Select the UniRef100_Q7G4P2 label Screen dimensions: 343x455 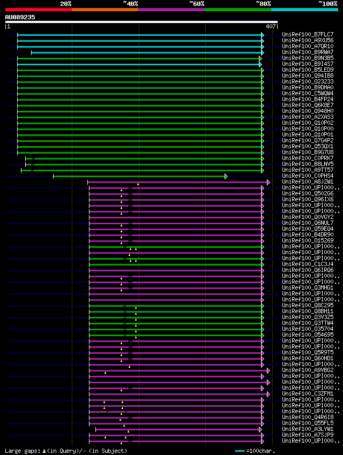[308, 140]
